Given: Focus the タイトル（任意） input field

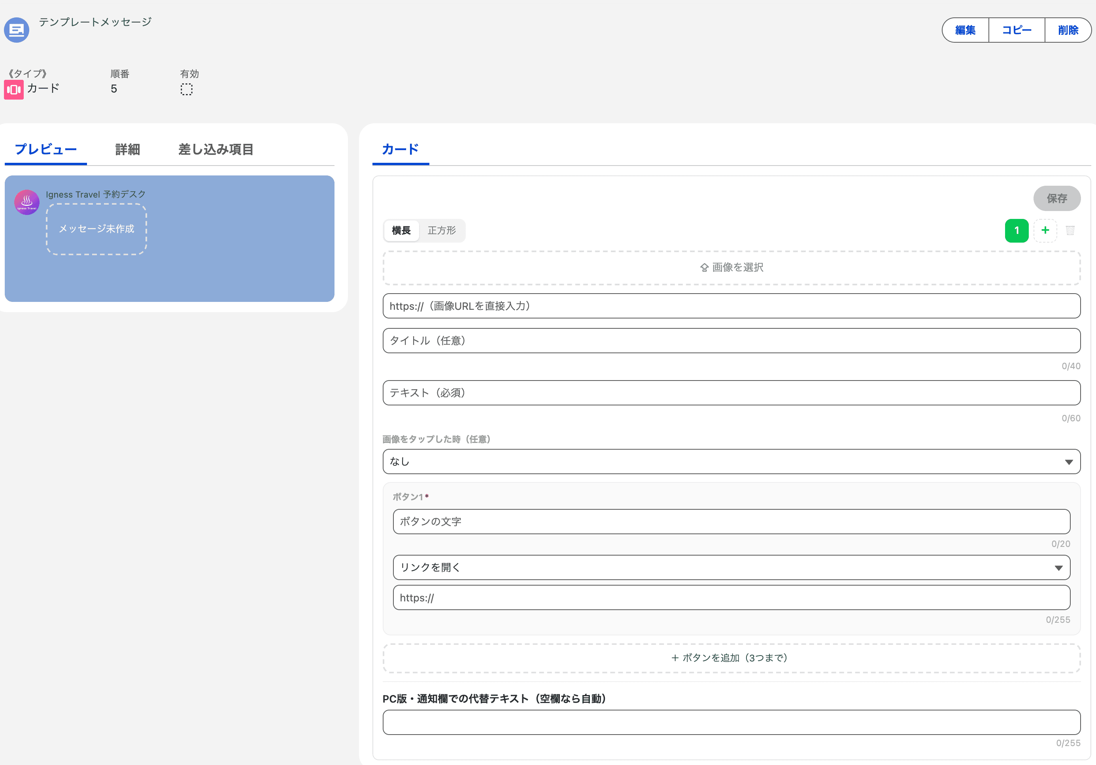Looking at the screenshot, I should point(731,341).
